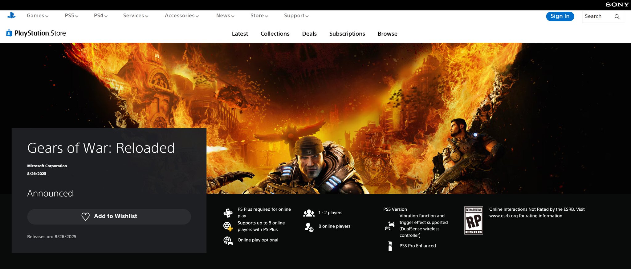Open the Accessories dropdown
The image size is (631, 269).
pyautogui.click(x=182, y=16)
